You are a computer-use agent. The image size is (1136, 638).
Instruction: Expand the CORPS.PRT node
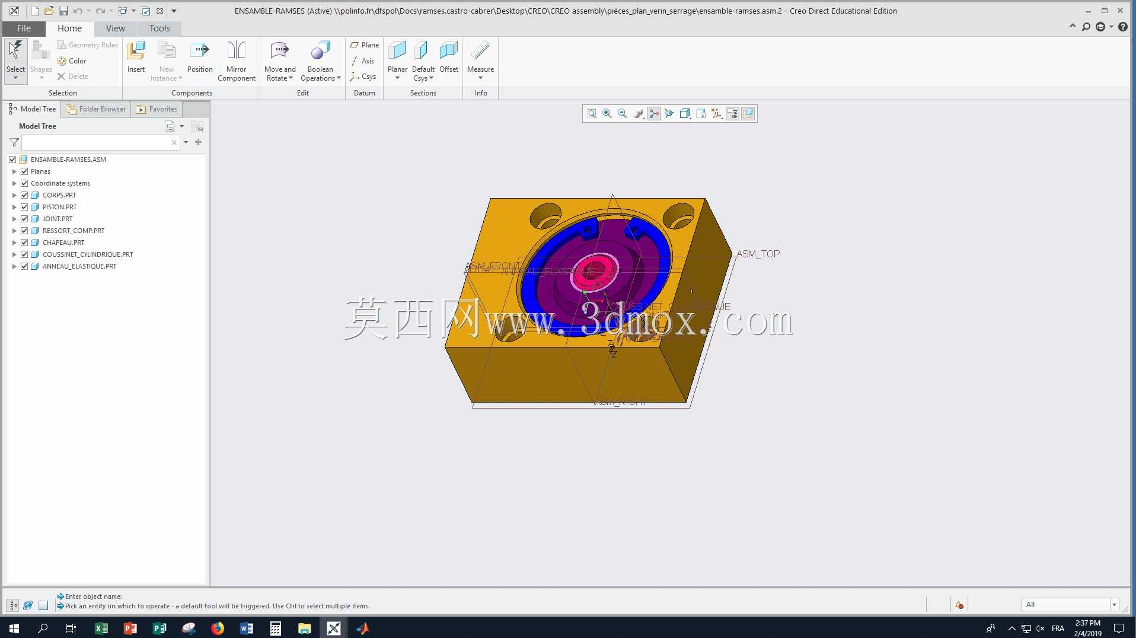(x=14, y=195)
